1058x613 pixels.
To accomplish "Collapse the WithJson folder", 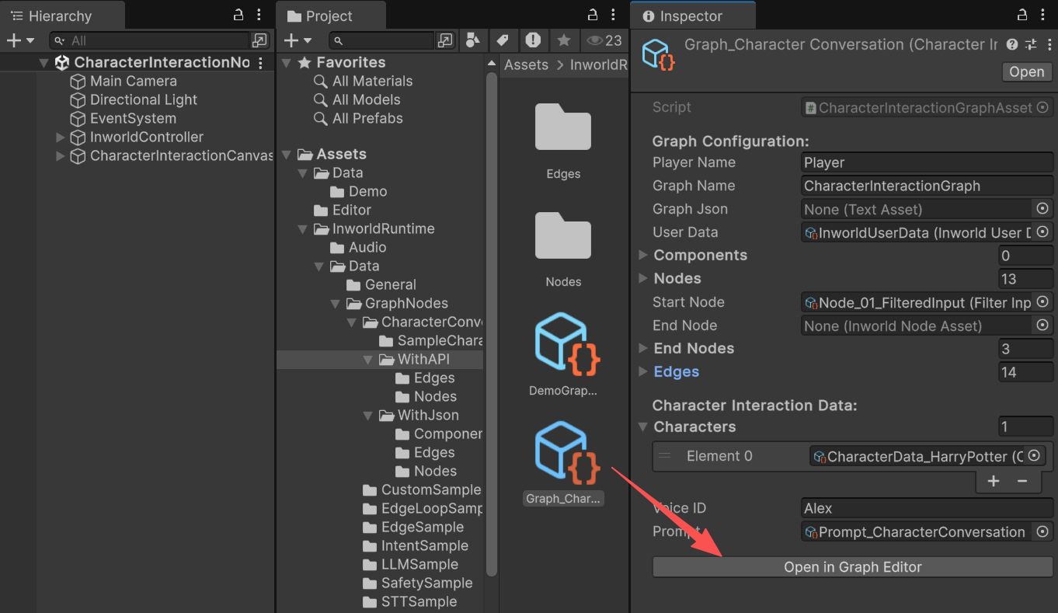I will point(367,416).
